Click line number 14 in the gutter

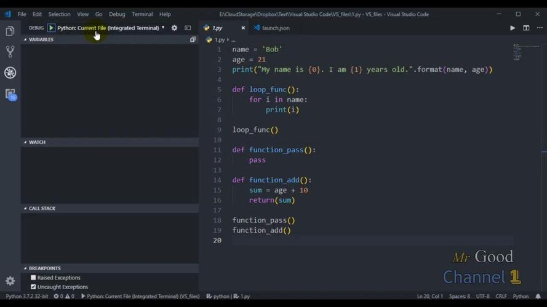[217, 181]
